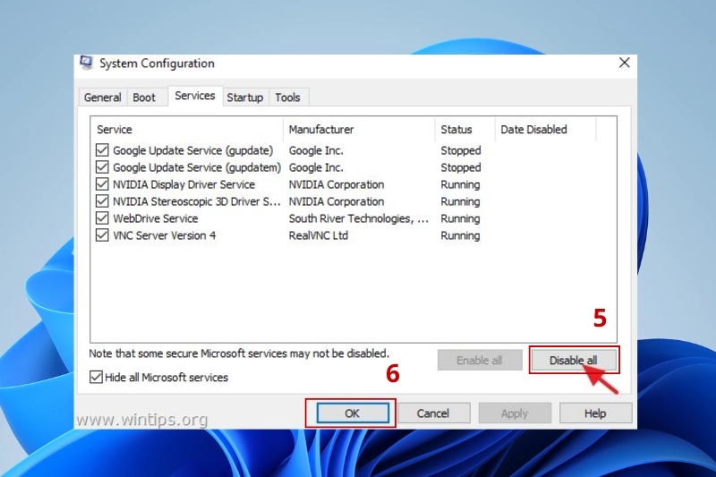Image resolution: width=716 pixels, height=477 pixels.
Task: Click 'Running' status of VNC Server row
Action: [x=460, y=235]
